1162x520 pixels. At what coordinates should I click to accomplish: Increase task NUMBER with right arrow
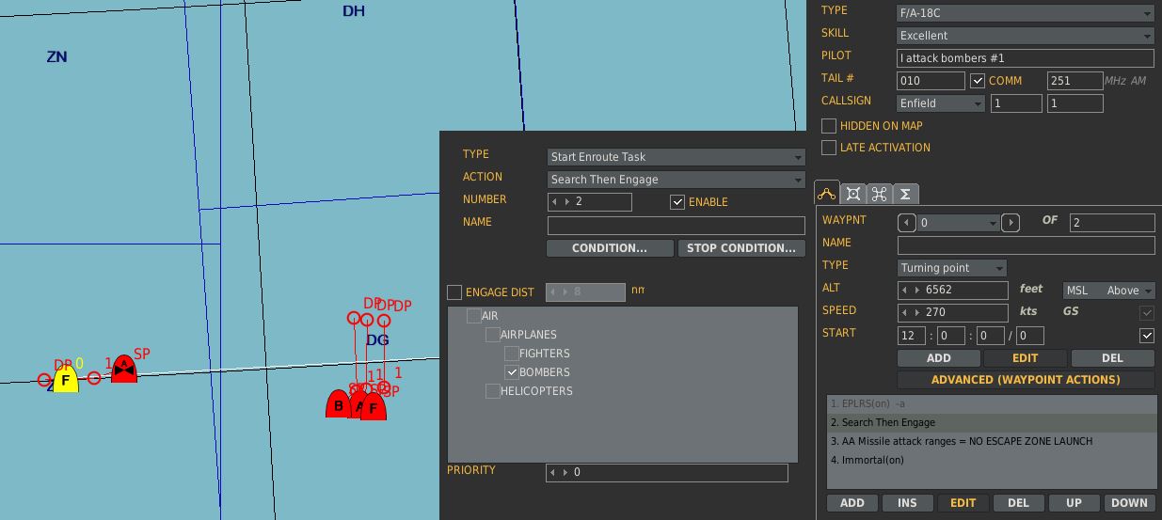coord(567,202)
